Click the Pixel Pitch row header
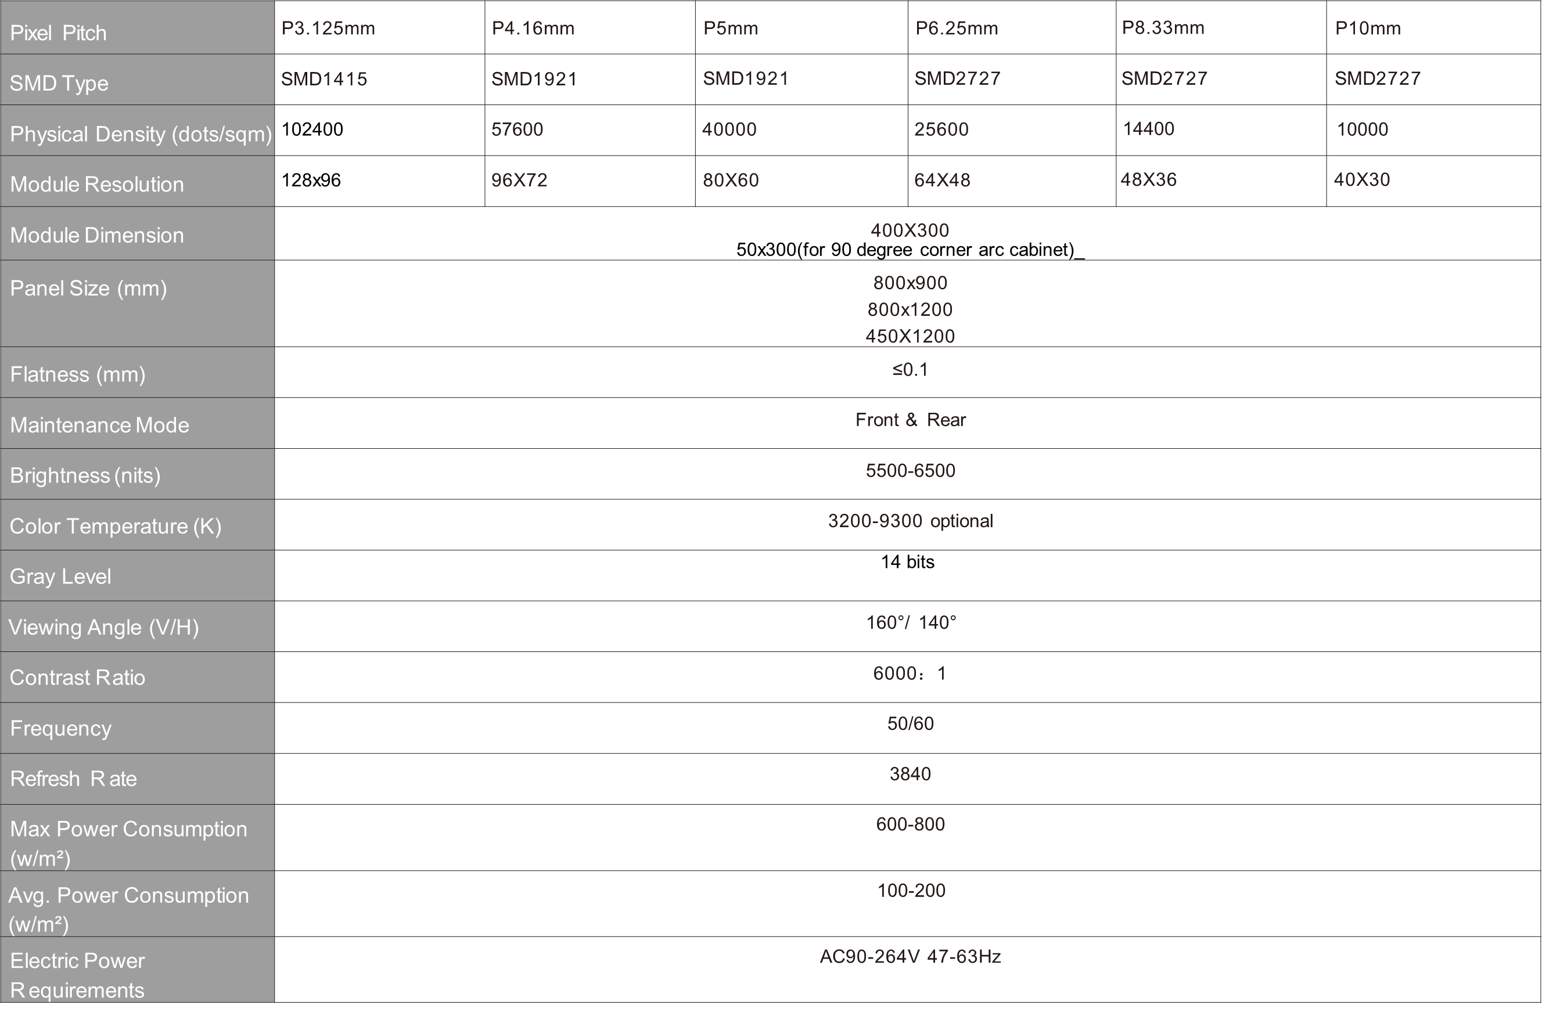Screen dimensions: 1542x1016 pyautogui.click(x=58, y=33)
